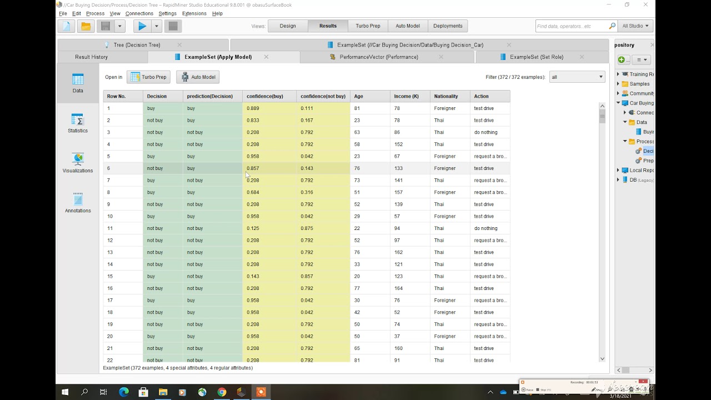The height and width of the screenshot is (400, 711).
Task: Click the Repository horizontal scrollbar right arrow
Action: (650, 370)
